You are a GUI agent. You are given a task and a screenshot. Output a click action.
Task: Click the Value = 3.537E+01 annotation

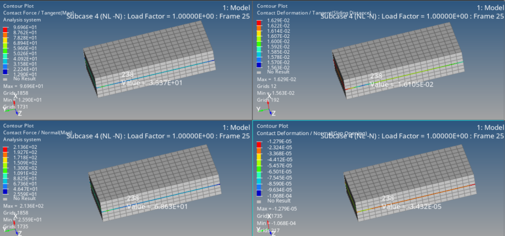151,83
